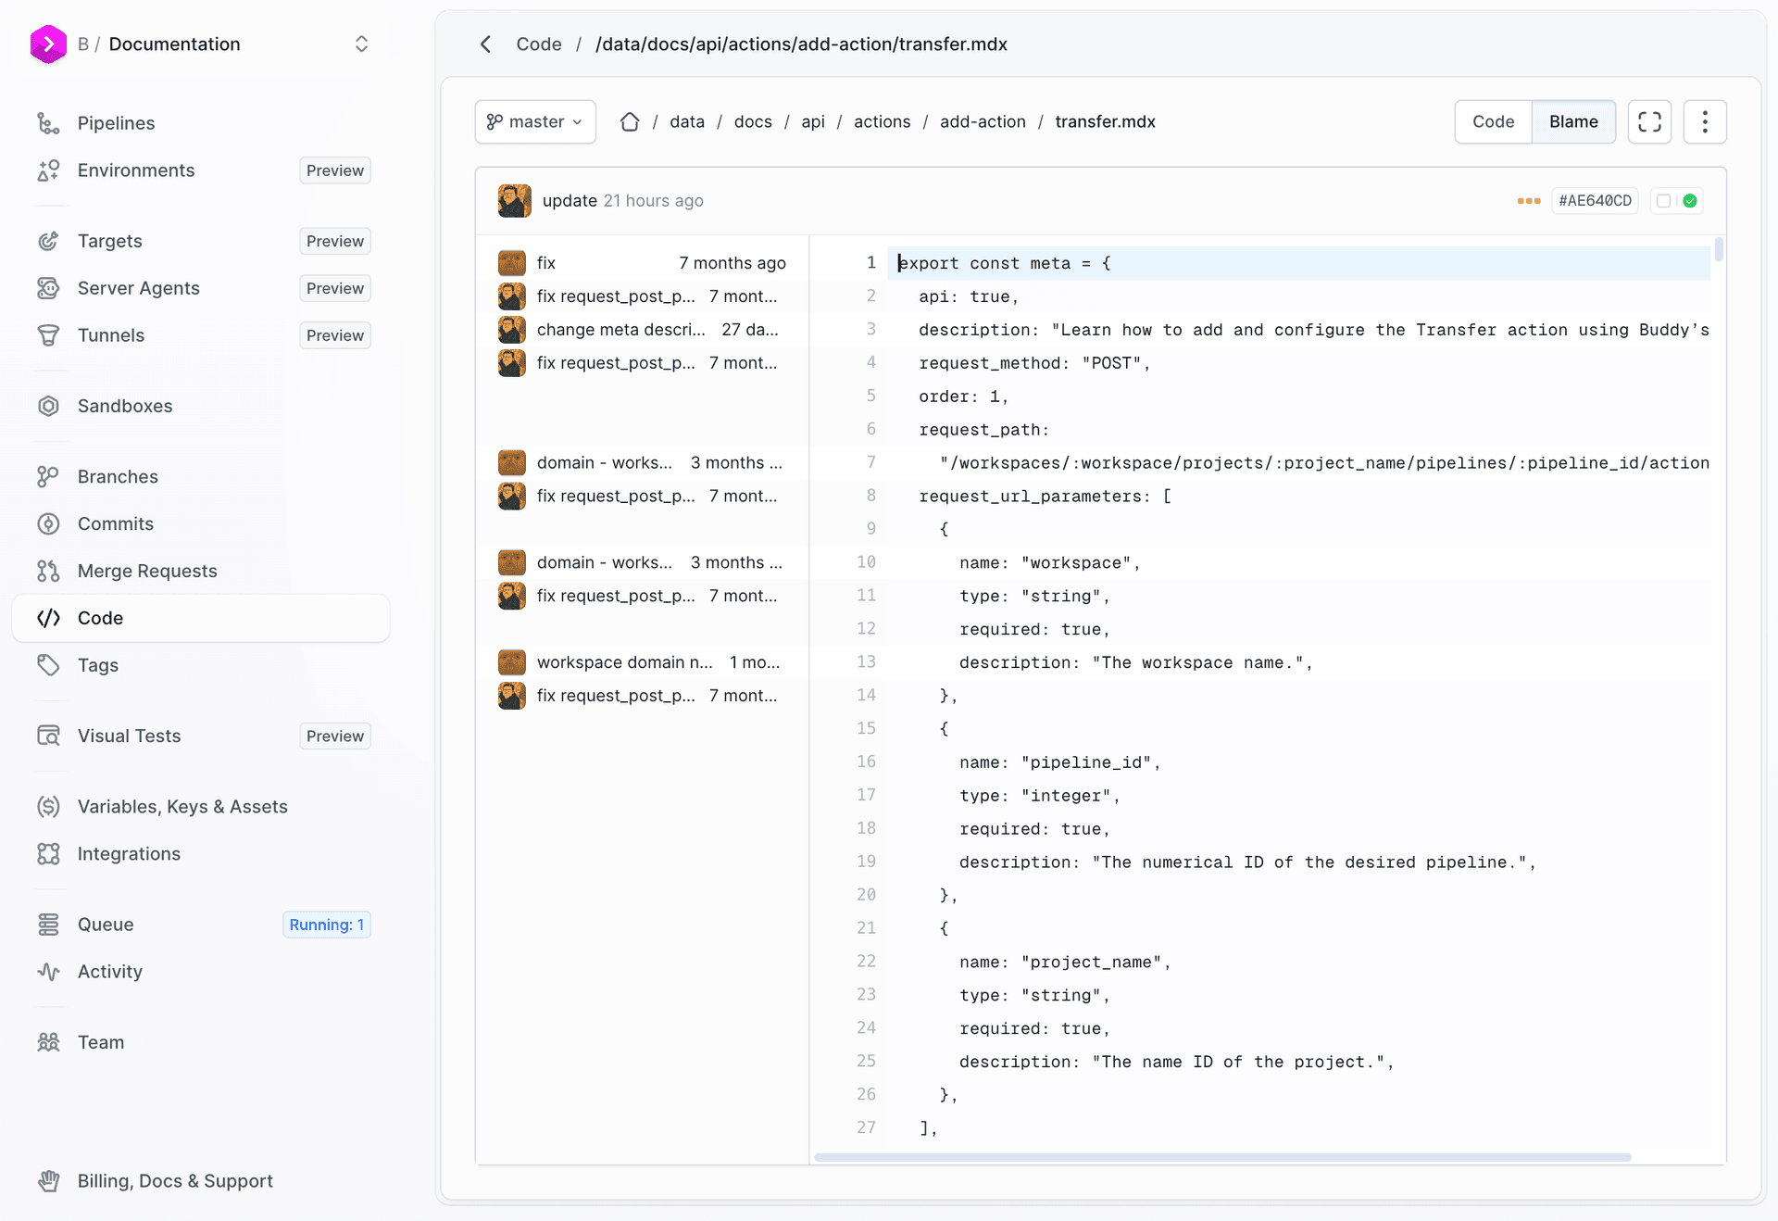The width and height of the screenshot is (1778, 1221).
Task: Click the Code breadcrumb link in header
Action: (539, 44)
